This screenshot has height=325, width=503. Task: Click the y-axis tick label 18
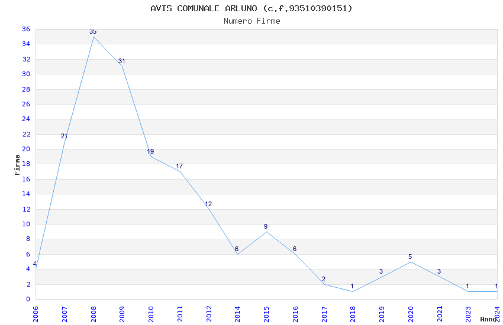[x=26, y=164]
